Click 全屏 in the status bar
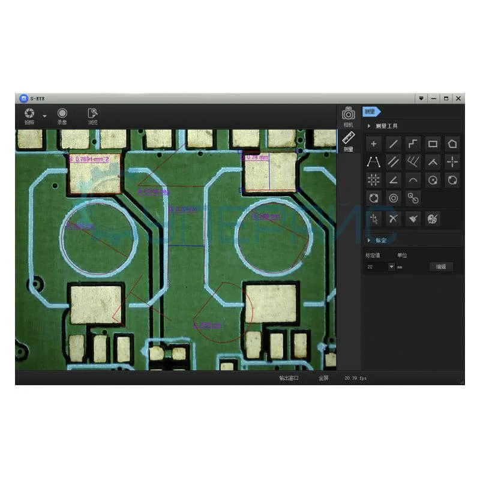The image size is (480, 480). pyautogui.click(x=322, y=378)
